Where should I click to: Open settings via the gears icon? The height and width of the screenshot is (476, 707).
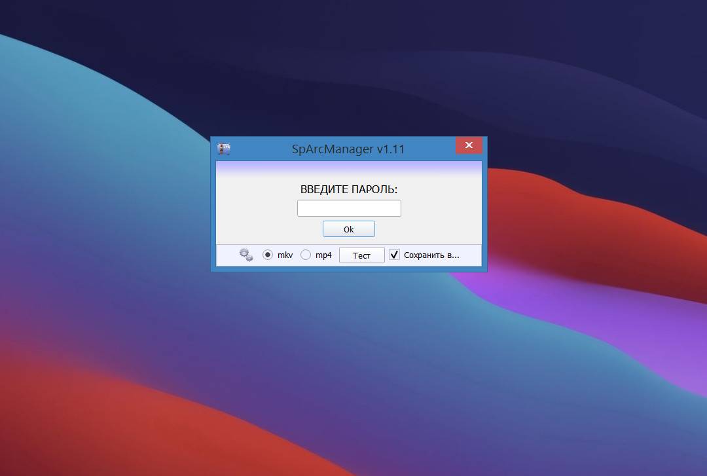(246, 255)
